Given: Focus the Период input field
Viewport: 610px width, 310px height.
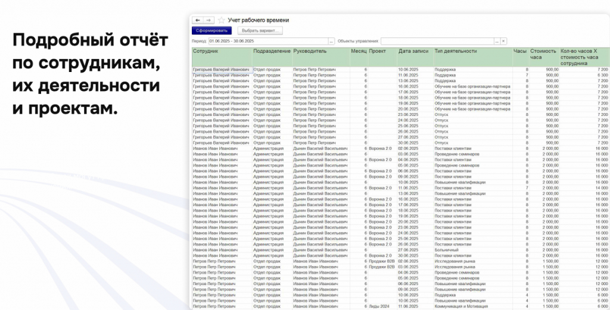Looking at the screenshot, I should point(269,41).
